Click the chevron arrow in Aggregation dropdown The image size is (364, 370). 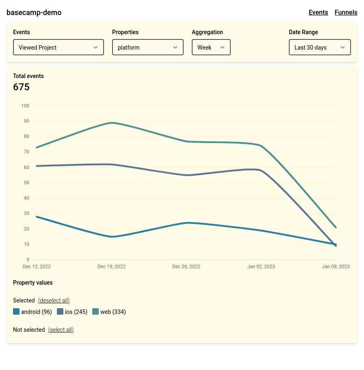(x=222, y=47)
